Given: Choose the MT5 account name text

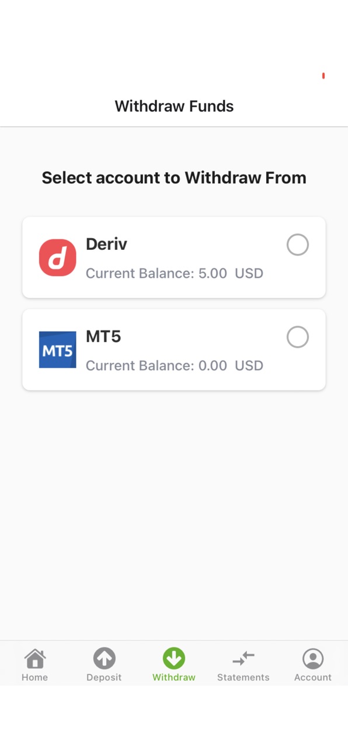Looking at the screenshot, I should (103, 336).
